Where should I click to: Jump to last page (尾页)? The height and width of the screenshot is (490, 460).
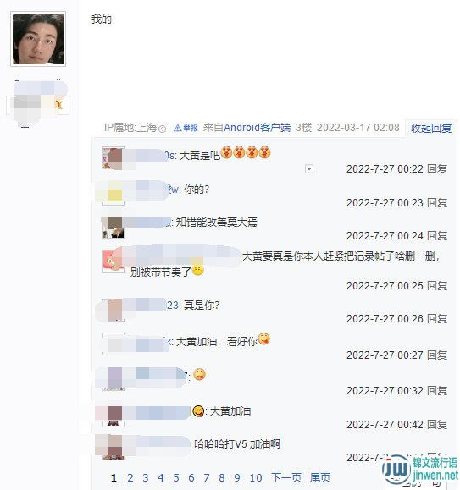pos(320,477)
